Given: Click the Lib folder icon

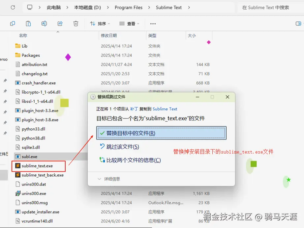Looking at the screenshot, I should pos(18,46).
